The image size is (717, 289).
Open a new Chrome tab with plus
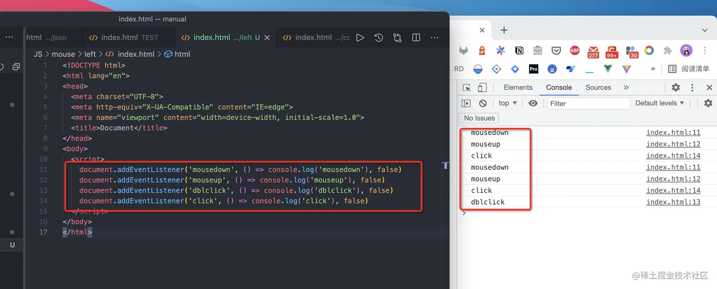coord(504,30)
